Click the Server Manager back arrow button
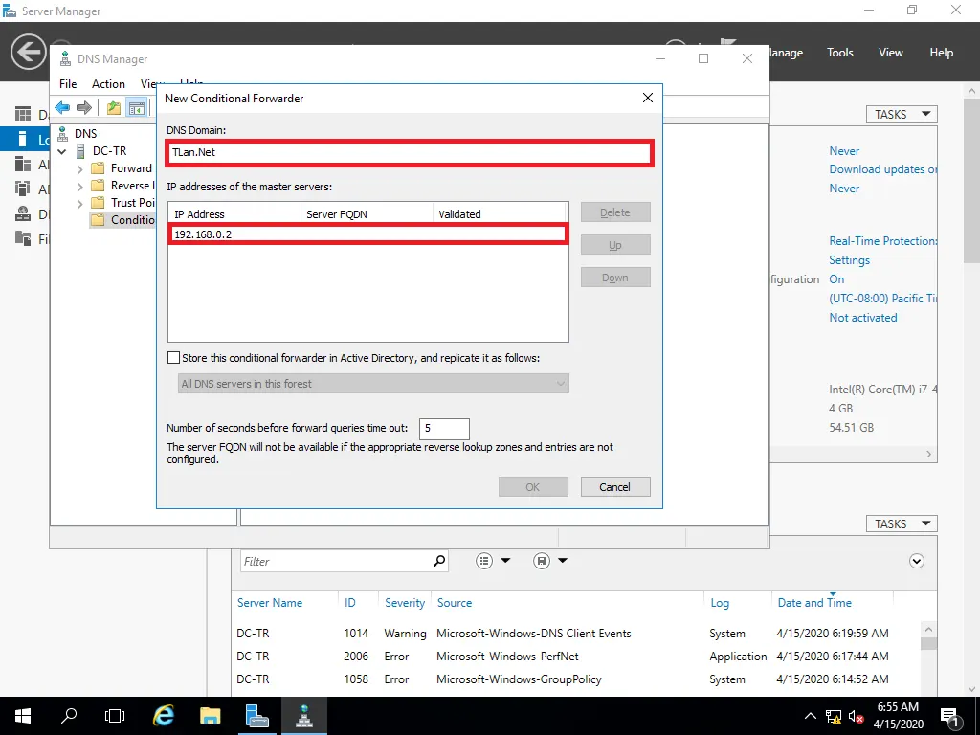The height and width of the screenshot is (735, 980). point(28,52)
